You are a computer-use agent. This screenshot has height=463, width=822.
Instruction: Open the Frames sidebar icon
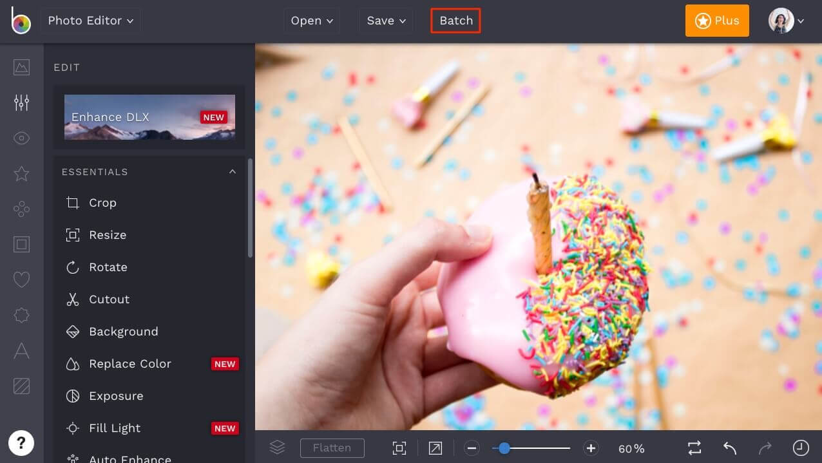(21, 244)
